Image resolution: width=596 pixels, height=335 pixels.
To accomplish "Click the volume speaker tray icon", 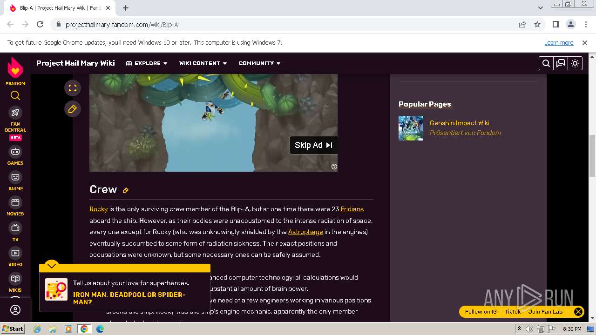I will (529, 329).
